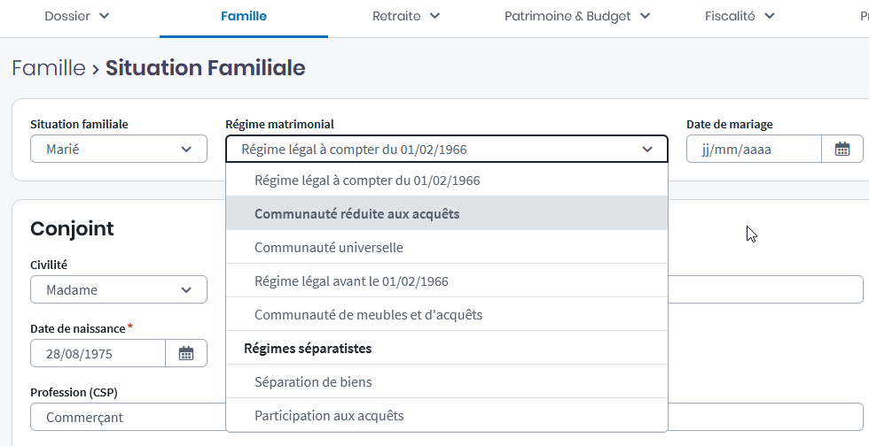Open the Patrimoine & Budget menu

[577, 16]
